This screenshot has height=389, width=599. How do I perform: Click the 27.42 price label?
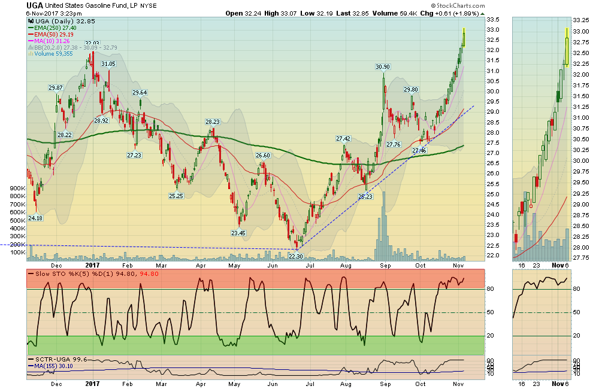point(343,139)
